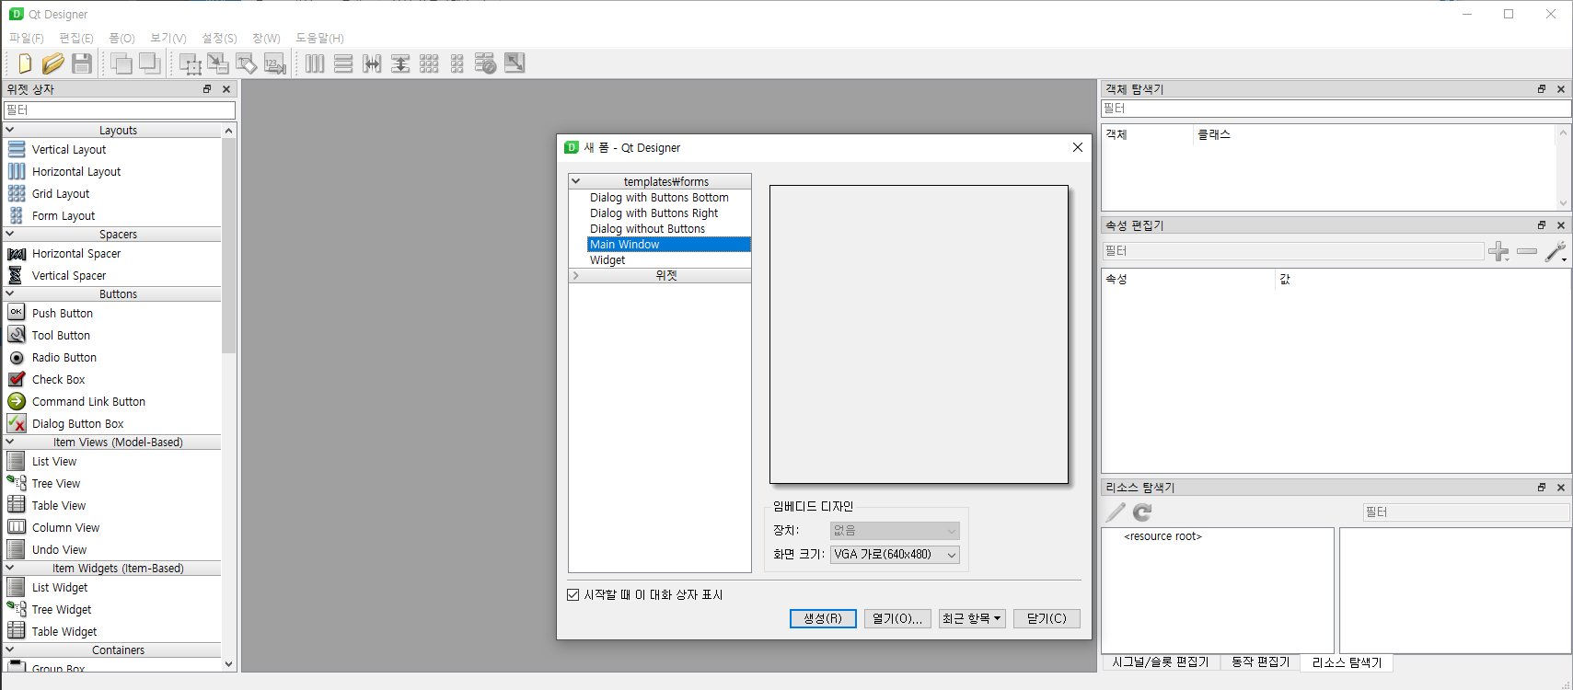Open the 편집(E) menu

[76, 38]
